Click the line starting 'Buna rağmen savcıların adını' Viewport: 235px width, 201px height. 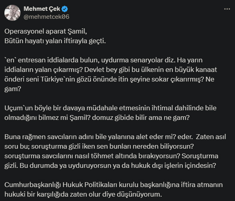tap(115, 137)
